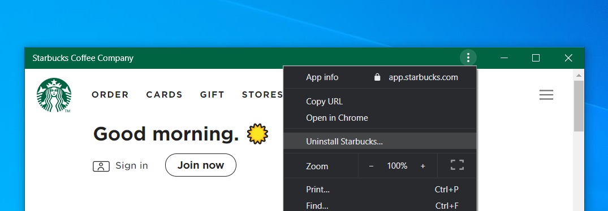
Task: Click the padlock site security icon
Action: [377, 77]
